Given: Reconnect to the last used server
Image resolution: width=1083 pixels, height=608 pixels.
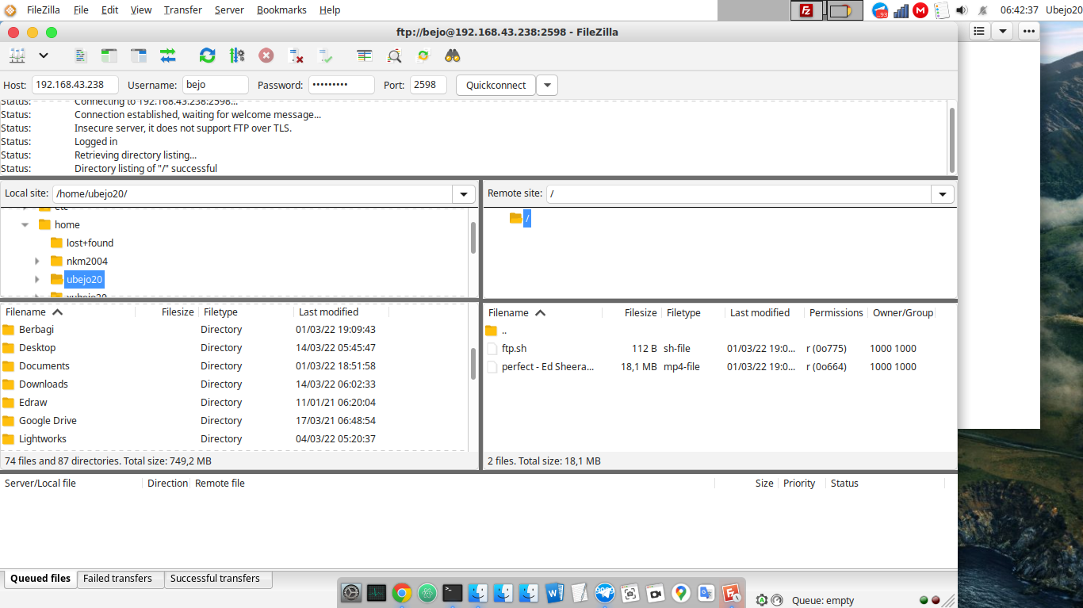Looking at the screenshot, I should click(x=325, y=55).
